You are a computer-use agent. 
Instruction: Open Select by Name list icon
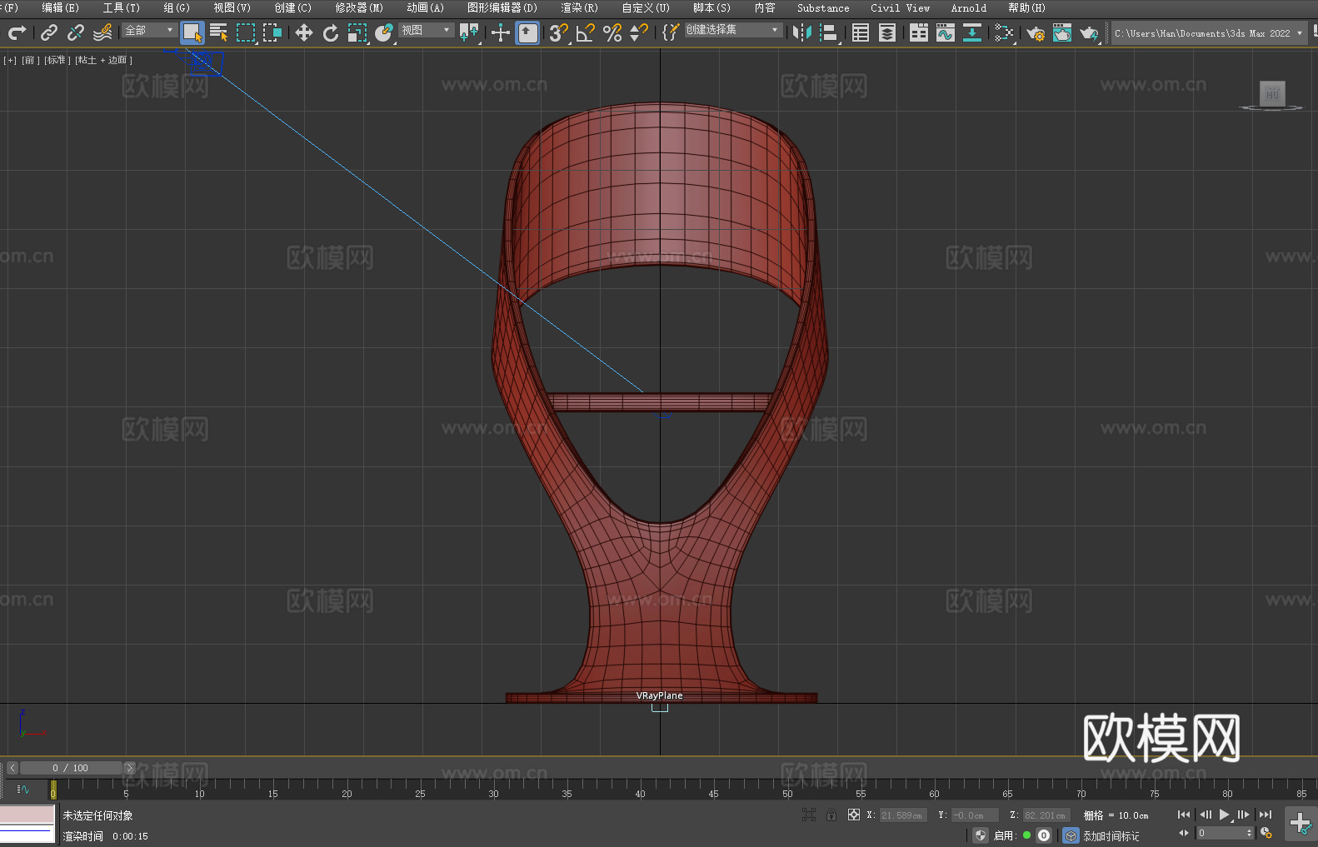tap(219, 32)
